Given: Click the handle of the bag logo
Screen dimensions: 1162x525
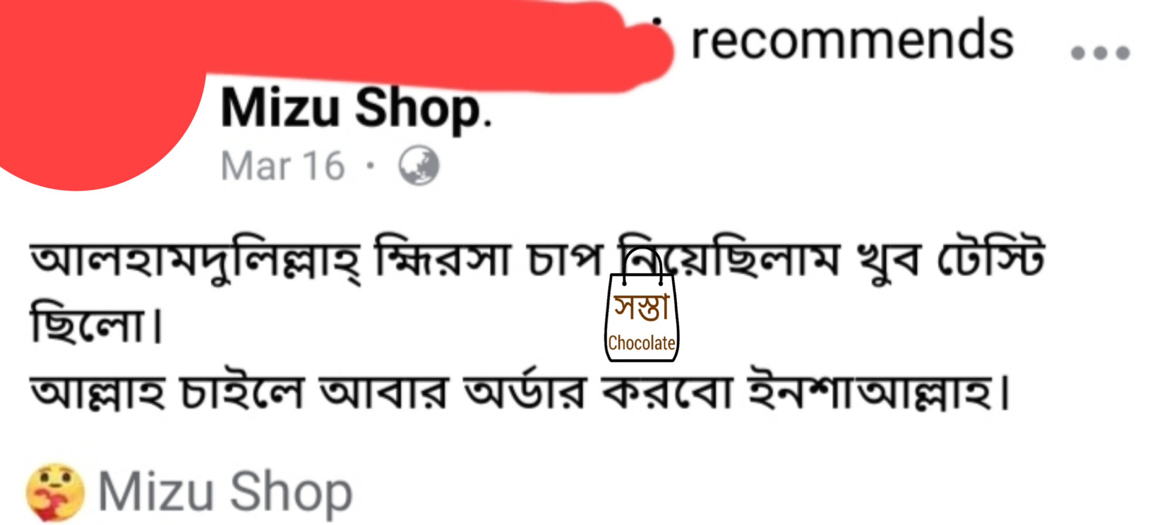Looking at the screenshot, I should [642, 265].
